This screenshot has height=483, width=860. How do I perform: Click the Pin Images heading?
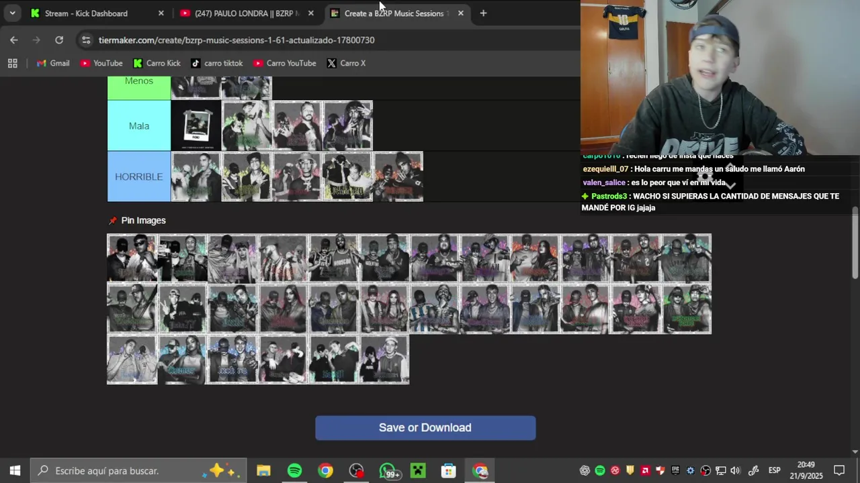pos(143,221)
